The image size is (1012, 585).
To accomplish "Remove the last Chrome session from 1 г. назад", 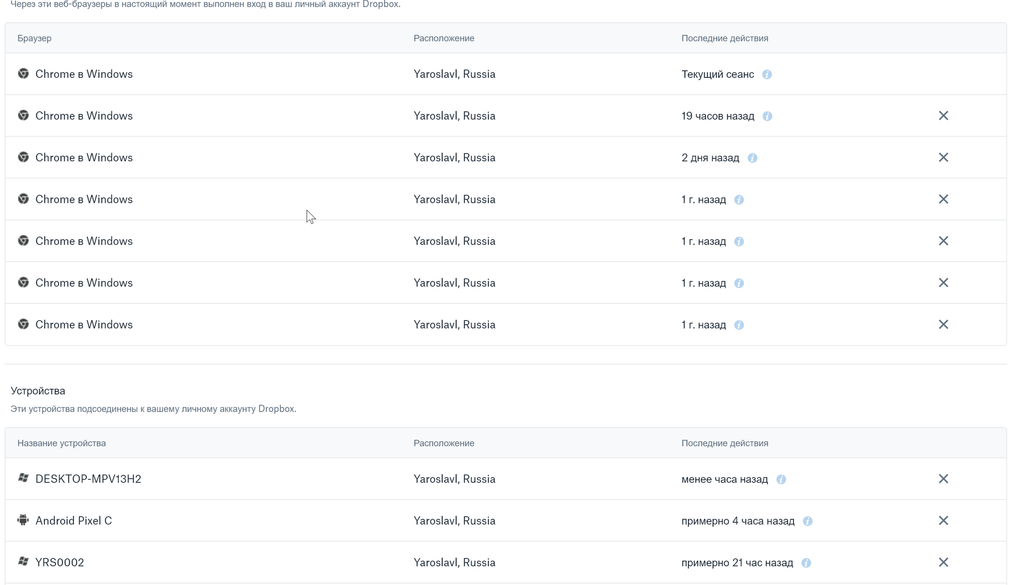I will point(943,325).
